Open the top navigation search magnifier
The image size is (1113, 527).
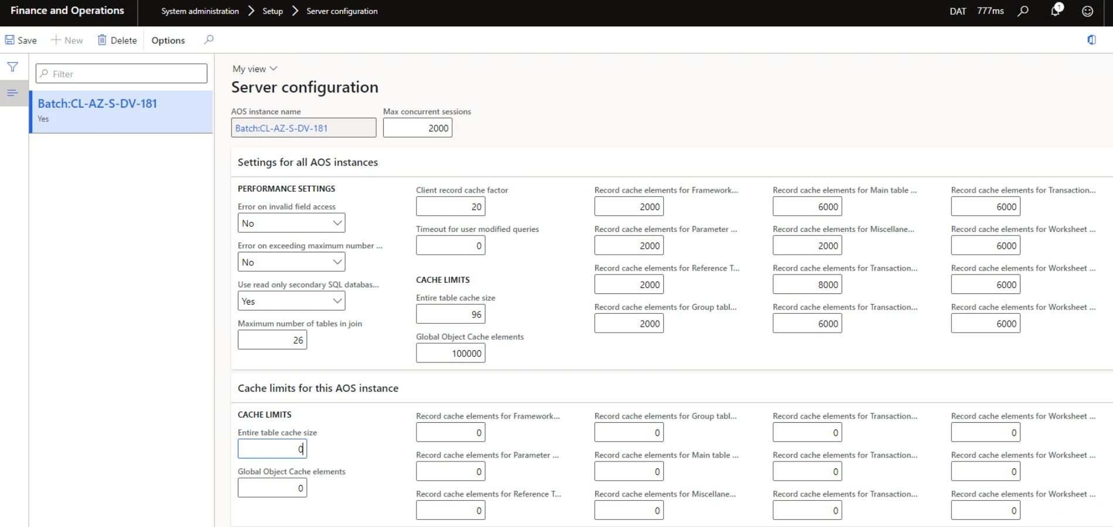click(1023, 11)
